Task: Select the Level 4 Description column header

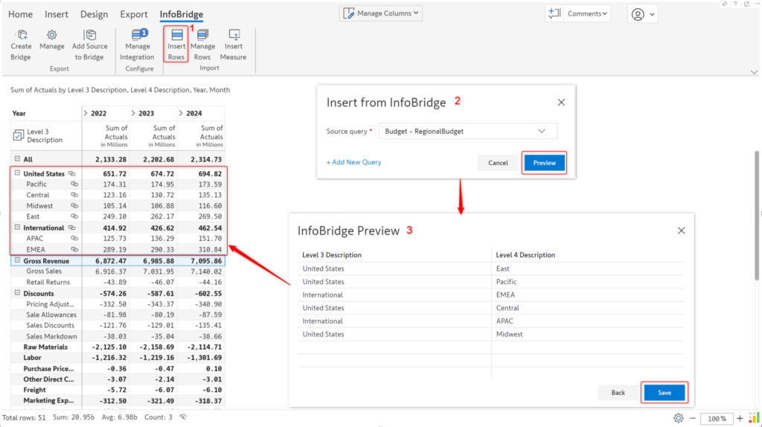Action: tap(525, 255)
